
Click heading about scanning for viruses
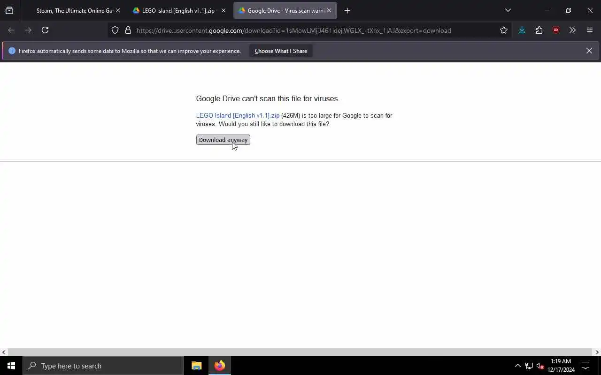(x=268, y=98)
